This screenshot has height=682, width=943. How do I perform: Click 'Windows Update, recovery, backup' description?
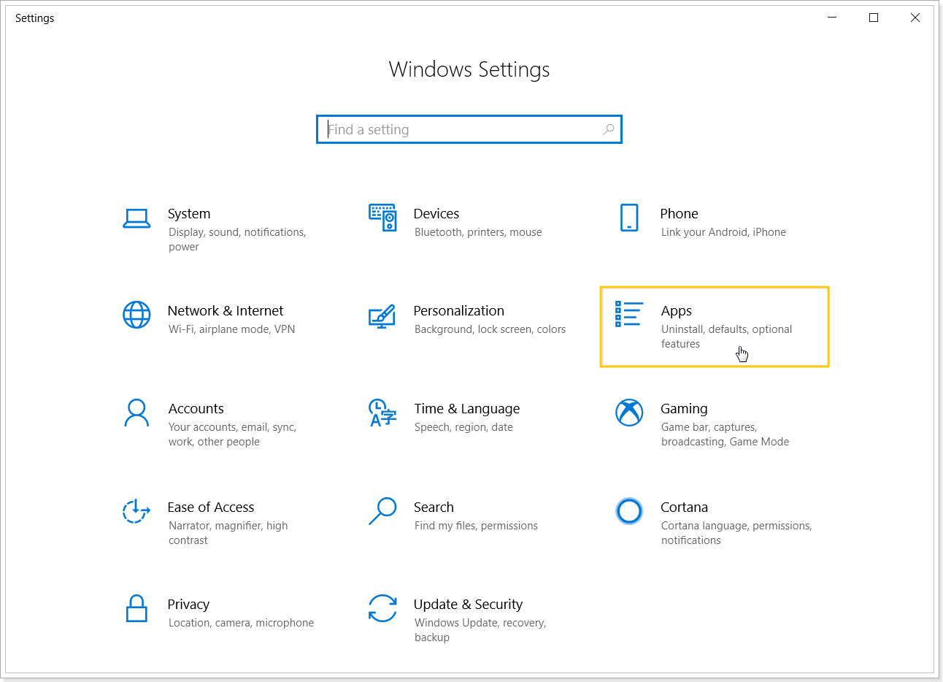[480, 630]
